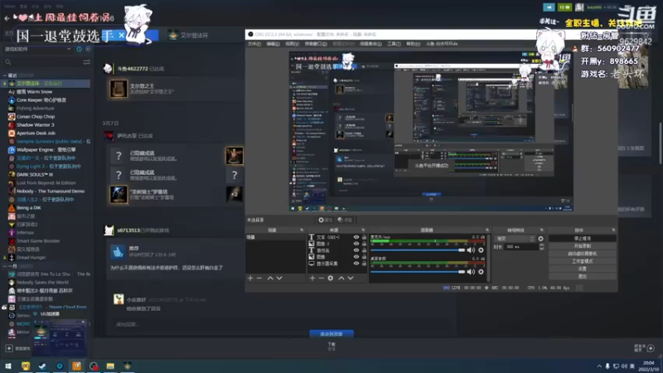
Task: Mute the 麦克风/Aux speaker icon
Action: 471,250
